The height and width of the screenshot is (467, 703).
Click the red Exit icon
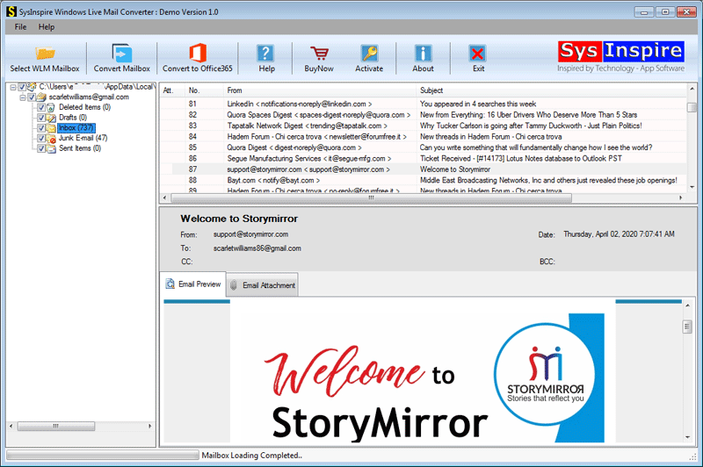point(477,54)
